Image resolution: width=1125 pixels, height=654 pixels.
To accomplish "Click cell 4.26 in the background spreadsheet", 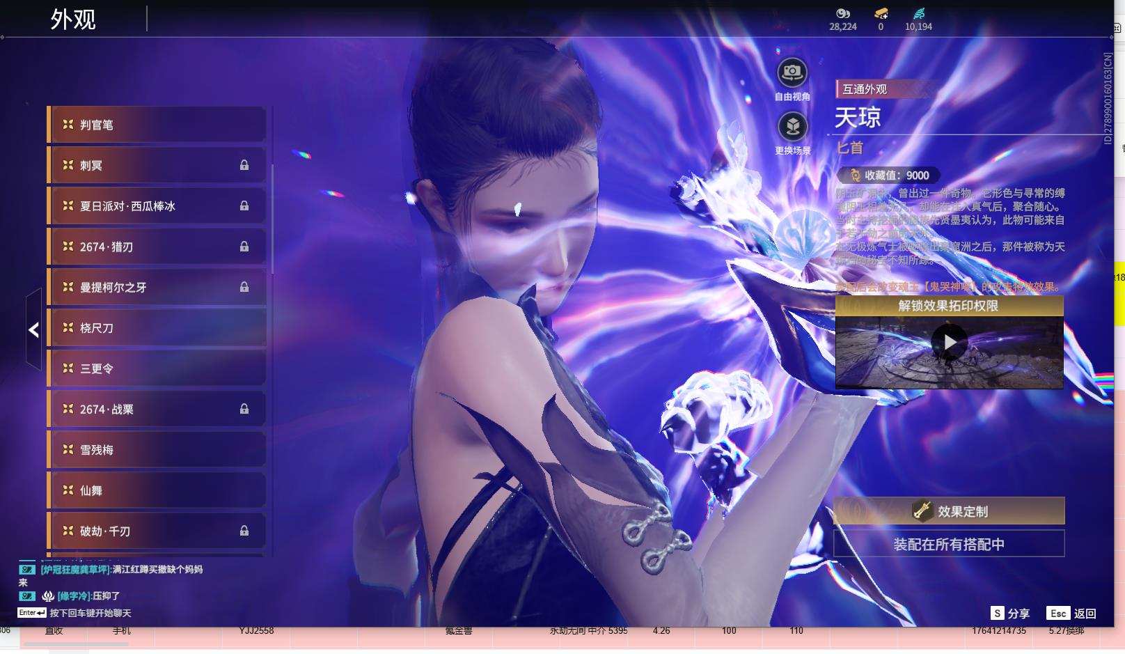I will [x=661, y=631].
